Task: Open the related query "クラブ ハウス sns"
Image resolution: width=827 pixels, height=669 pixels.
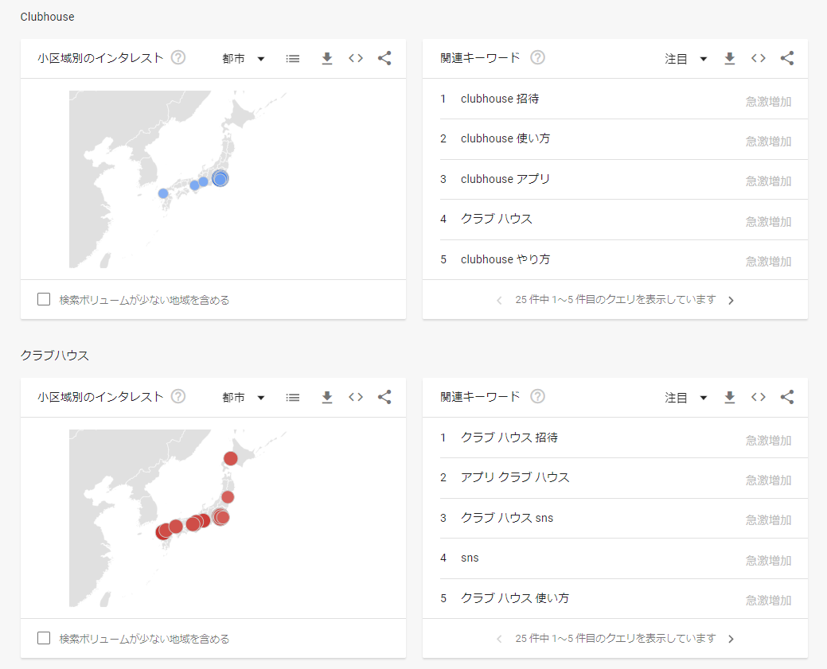Action: pyautogui.click(x=507, y=518)
